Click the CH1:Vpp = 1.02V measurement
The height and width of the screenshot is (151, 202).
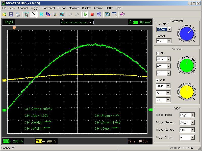[36, 116]
